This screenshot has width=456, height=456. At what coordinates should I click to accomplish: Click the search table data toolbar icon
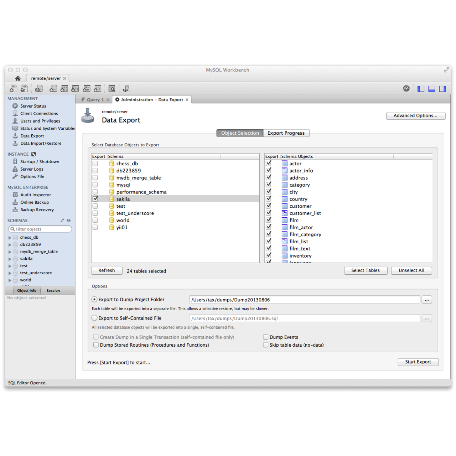pos(112,89)
